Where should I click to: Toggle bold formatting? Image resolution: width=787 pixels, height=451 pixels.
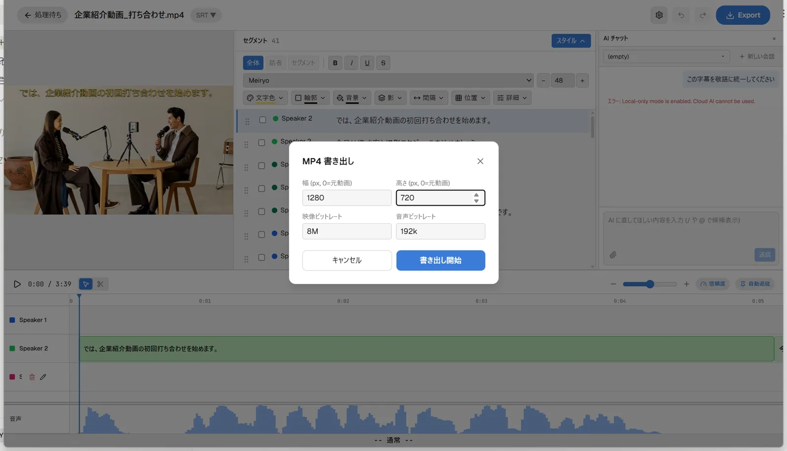(335, 62)
